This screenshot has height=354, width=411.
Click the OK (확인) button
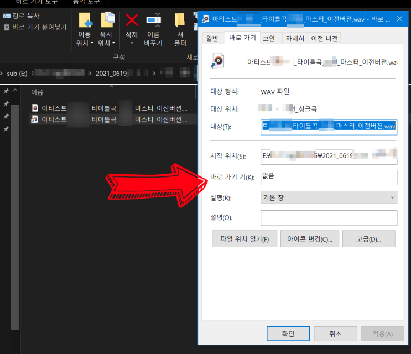[x=288, y=334]
